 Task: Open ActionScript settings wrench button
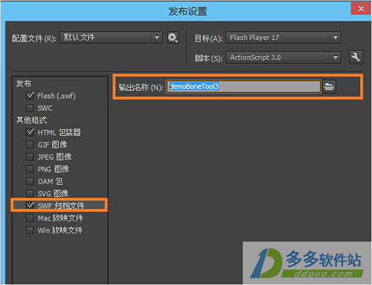click(356, 58)
